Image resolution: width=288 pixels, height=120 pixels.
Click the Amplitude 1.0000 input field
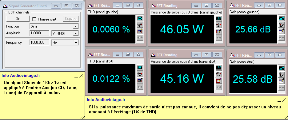pyautogui.click(x=39, y=33)
